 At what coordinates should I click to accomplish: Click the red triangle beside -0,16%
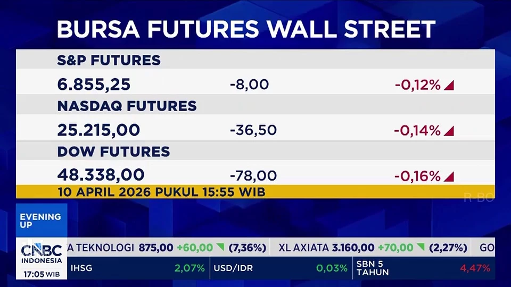click(449, 176)
